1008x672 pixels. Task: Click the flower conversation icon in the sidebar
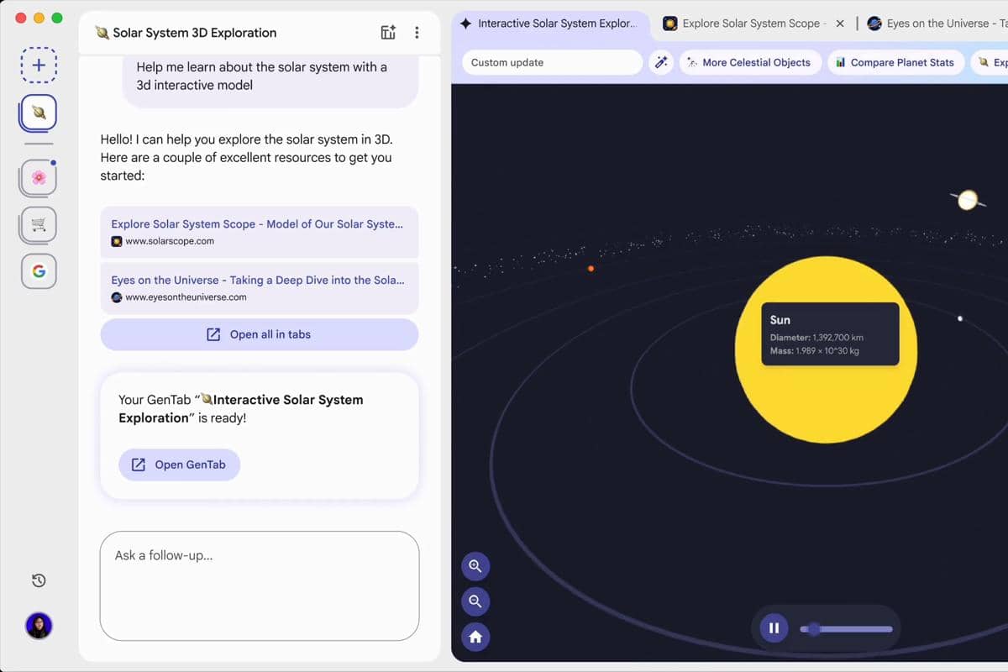point(38,177)
